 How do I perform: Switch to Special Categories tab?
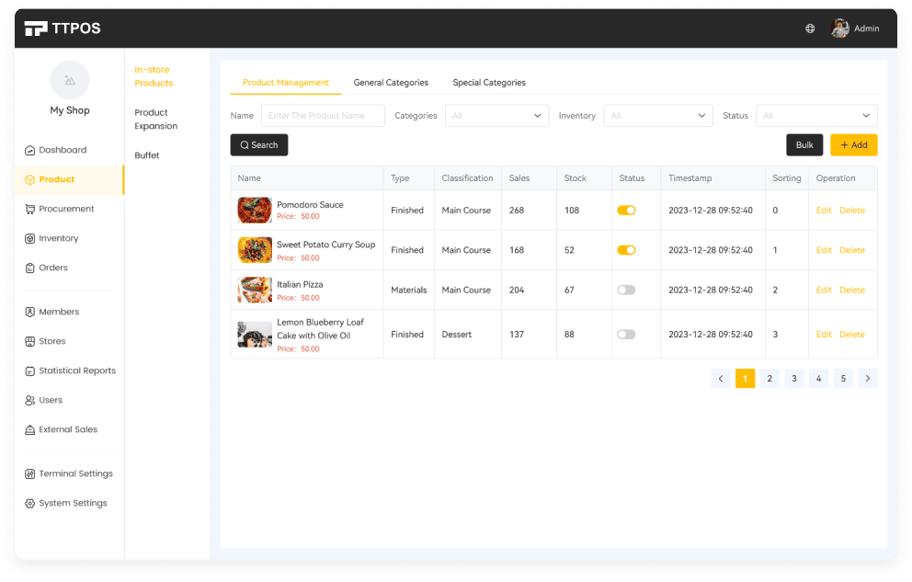tap(489, 83)
